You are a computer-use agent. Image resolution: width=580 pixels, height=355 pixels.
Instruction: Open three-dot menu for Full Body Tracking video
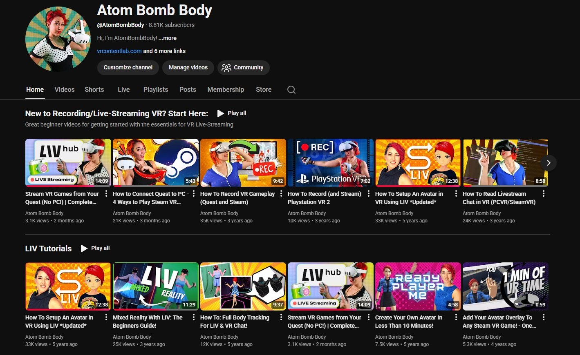[x=281, y=317]
